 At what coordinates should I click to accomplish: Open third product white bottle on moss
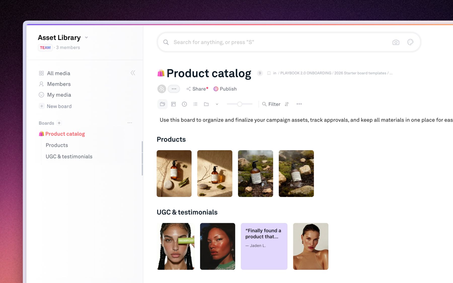tap(255, 174)
